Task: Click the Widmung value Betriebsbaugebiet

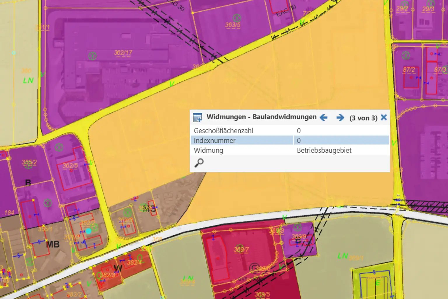Action: pos(324,150)
